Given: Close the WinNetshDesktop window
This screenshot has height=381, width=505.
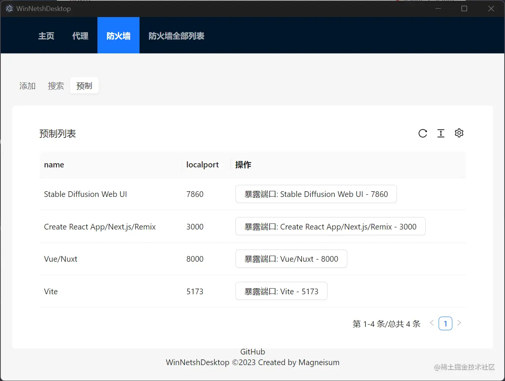Looking at the screenshot, I should [491, 8].
